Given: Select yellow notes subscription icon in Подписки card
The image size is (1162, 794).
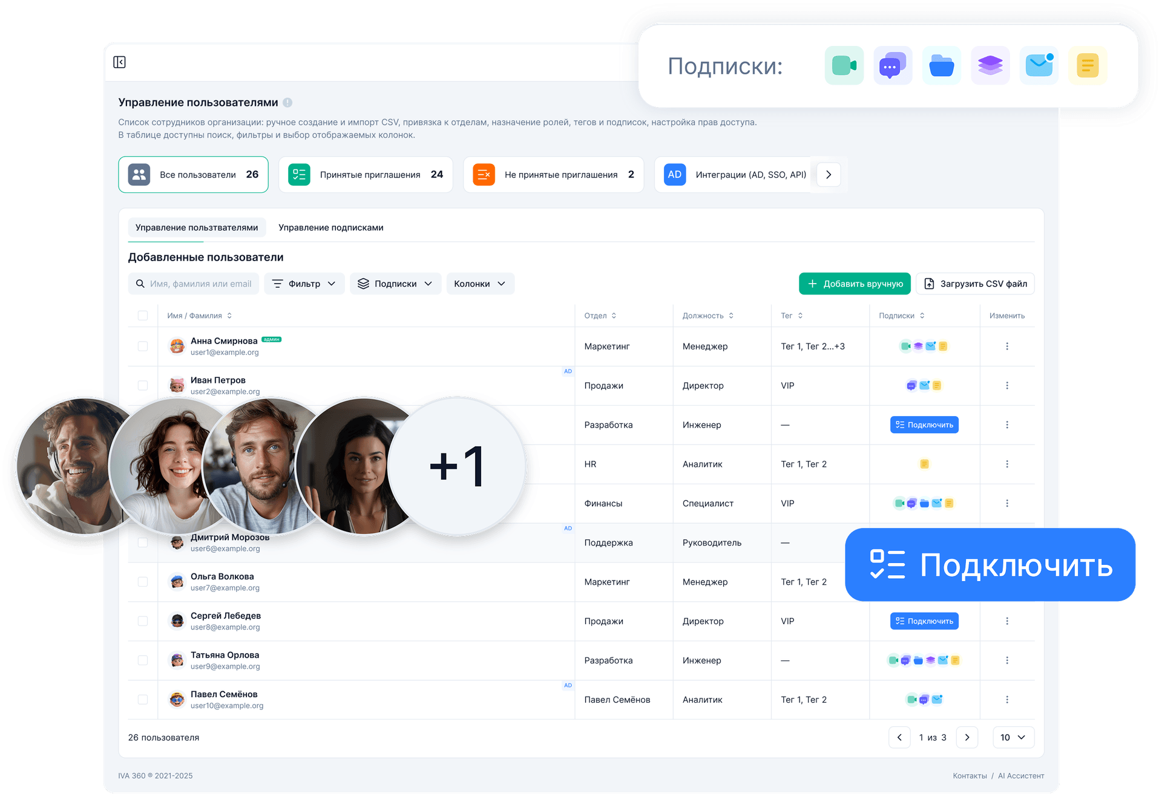Looking at the screenshot, I should click(1088, 65).
